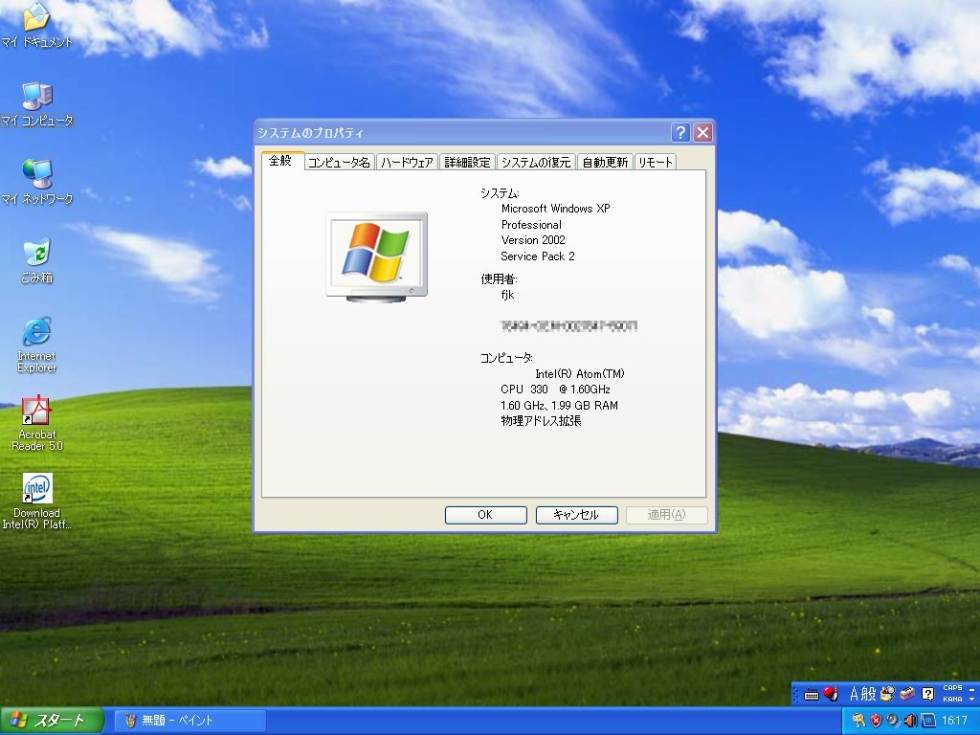Open the IME help question mark icon
980x735 pixels.
tap(927, 694)
